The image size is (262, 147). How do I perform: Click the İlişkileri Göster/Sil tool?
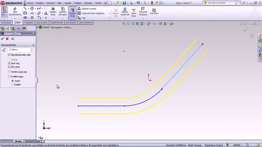[x=125, y=11]
